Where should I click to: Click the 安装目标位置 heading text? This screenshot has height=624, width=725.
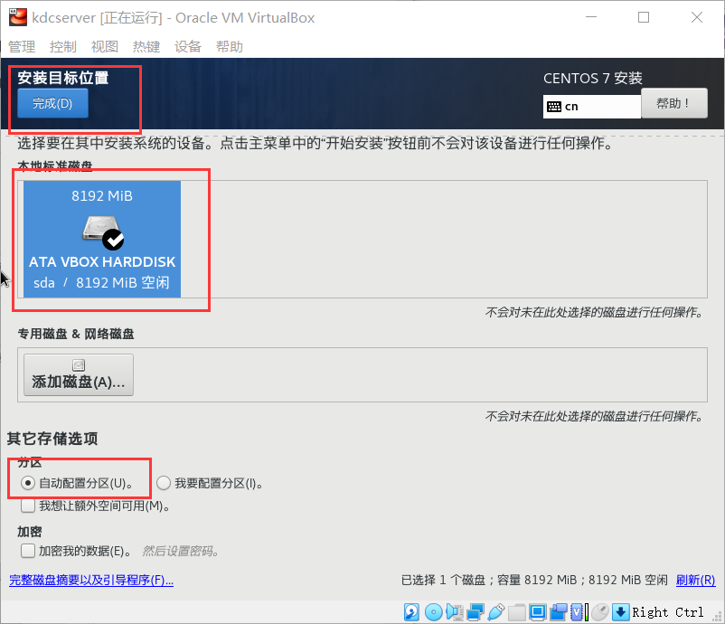pyautogui.click(x=63, y=78)
